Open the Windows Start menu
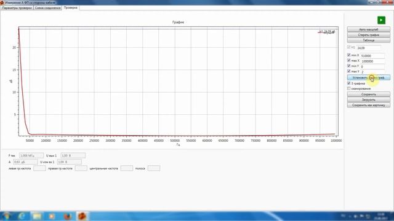This screenshot has height=221, width=394. pyautogui.click(x=7, y=216)
